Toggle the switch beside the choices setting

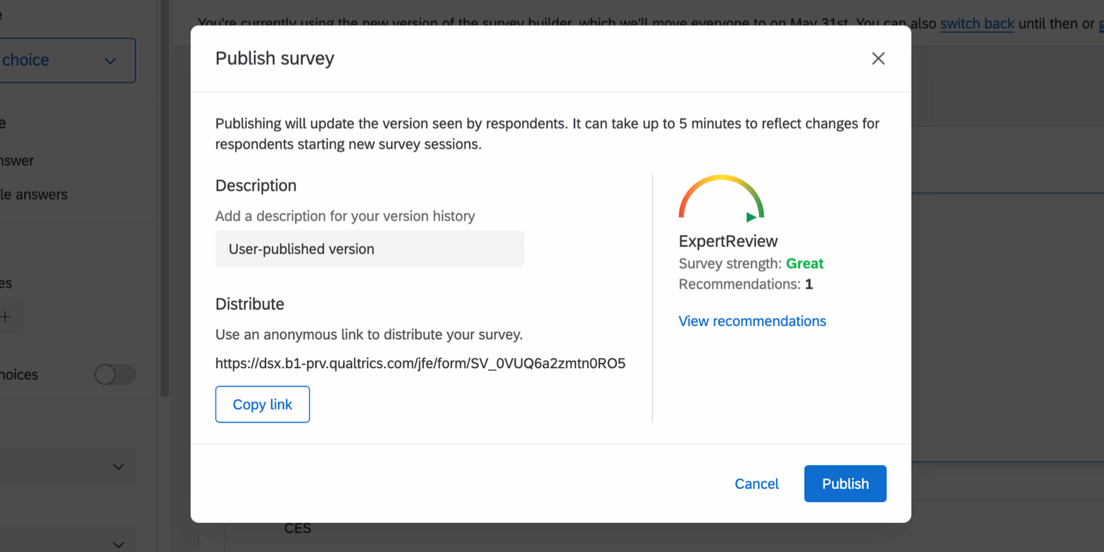[x=115, y=375]
